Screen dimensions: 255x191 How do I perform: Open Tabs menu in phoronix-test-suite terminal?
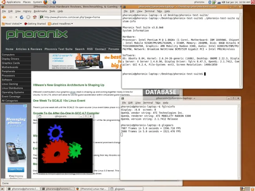click(159, 11)
